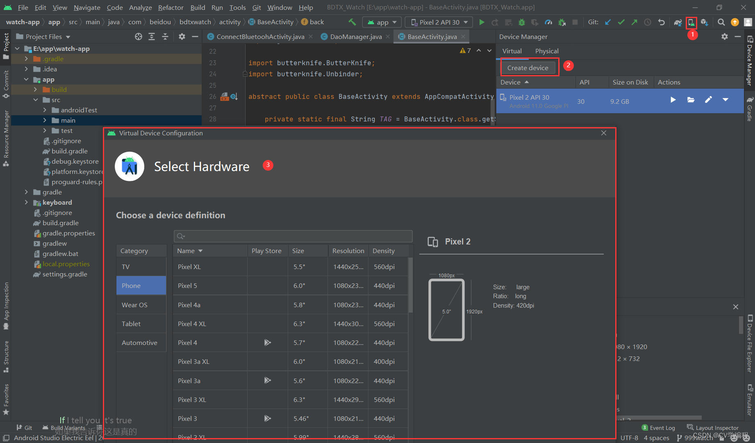The width and height of the screenshot is (755, 443).
Task: Open Event Log in status bar
Action: tap(658, 427)
